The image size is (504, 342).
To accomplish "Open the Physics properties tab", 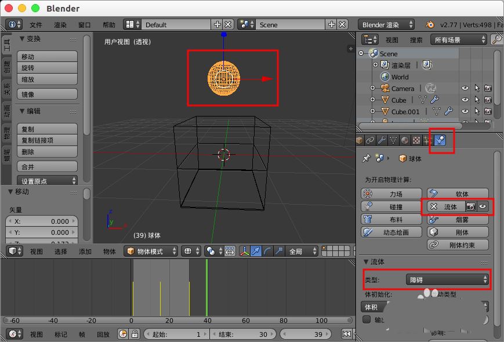I will point(439,140).
